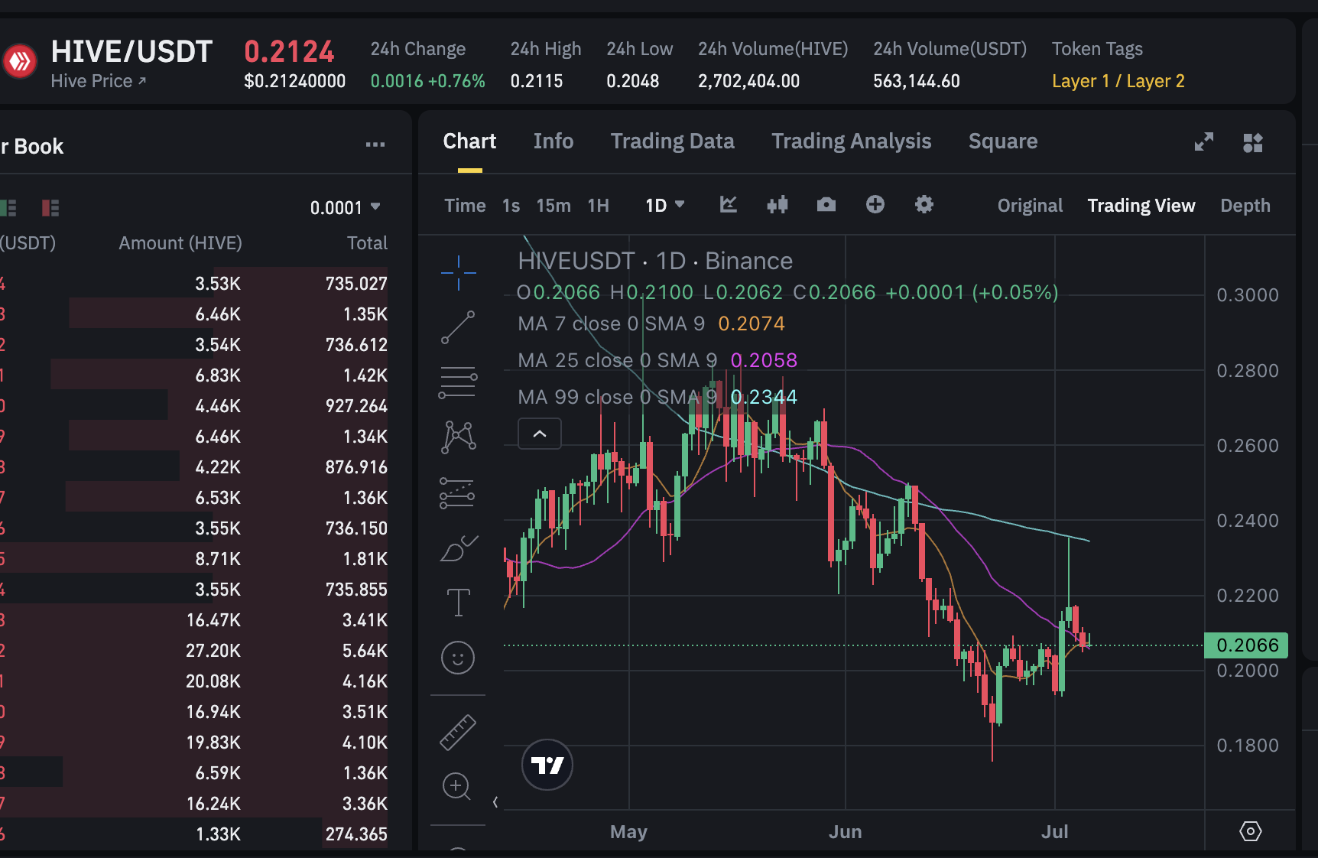The height and width of the screenshot is (858, 1318).
Task: Open the emoji icons tool
Action: pyautogui.click(x=458, y=658)
